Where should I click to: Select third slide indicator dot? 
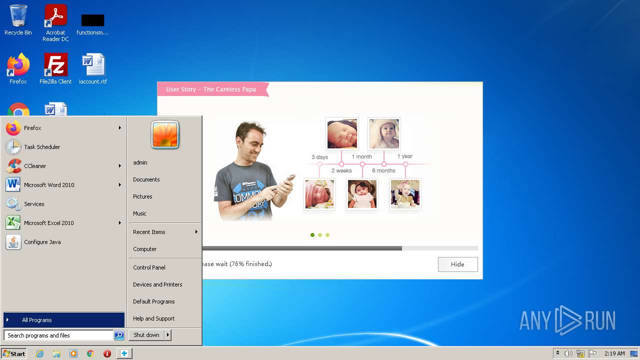click(327, 235)
